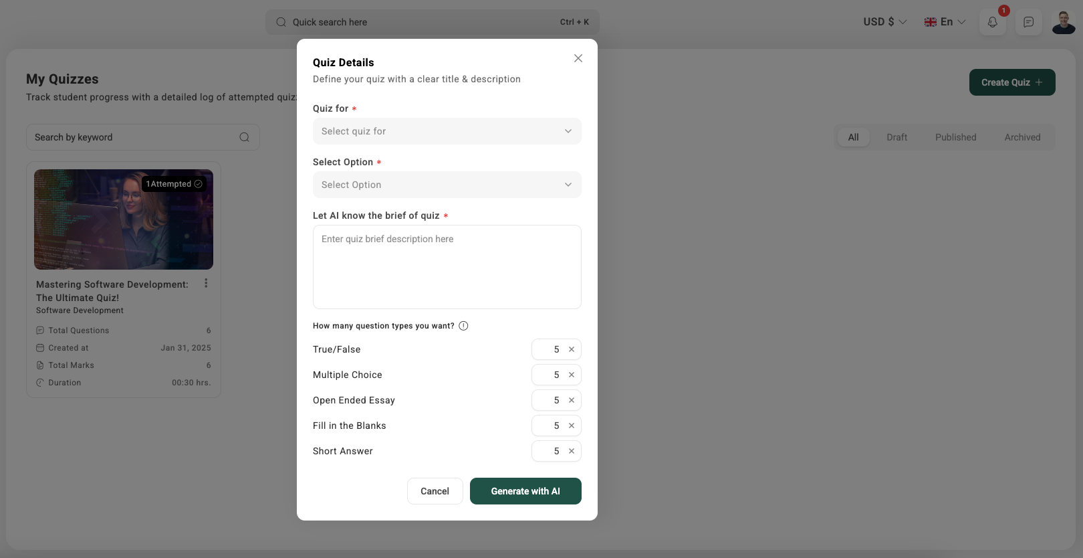Viewport: 1083px width, 558px height.
Task: Click the info icon beside question types
Action: pos(463,326)
